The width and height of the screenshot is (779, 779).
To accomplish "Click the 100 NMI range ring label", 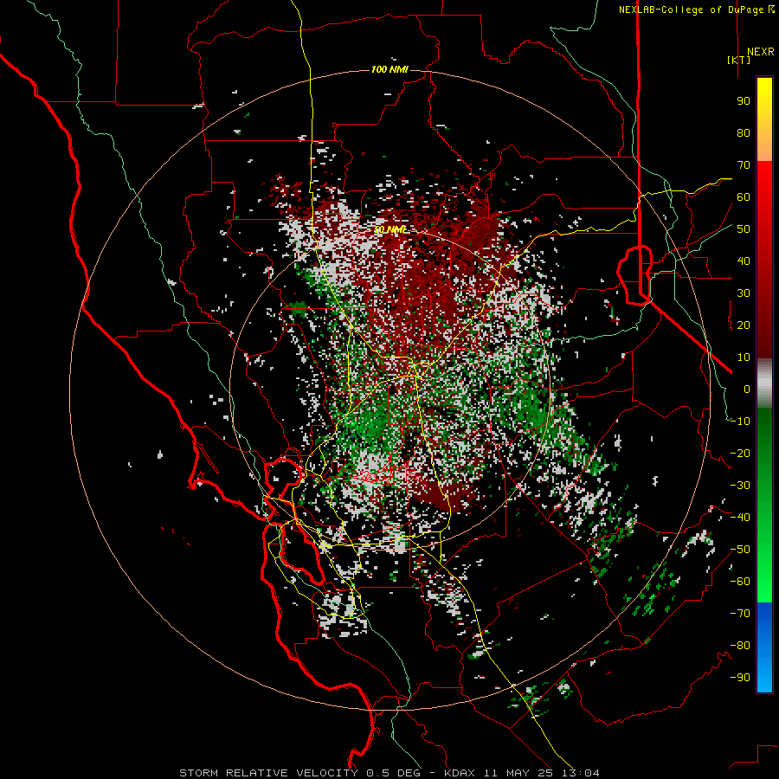I will click(389, 69).
